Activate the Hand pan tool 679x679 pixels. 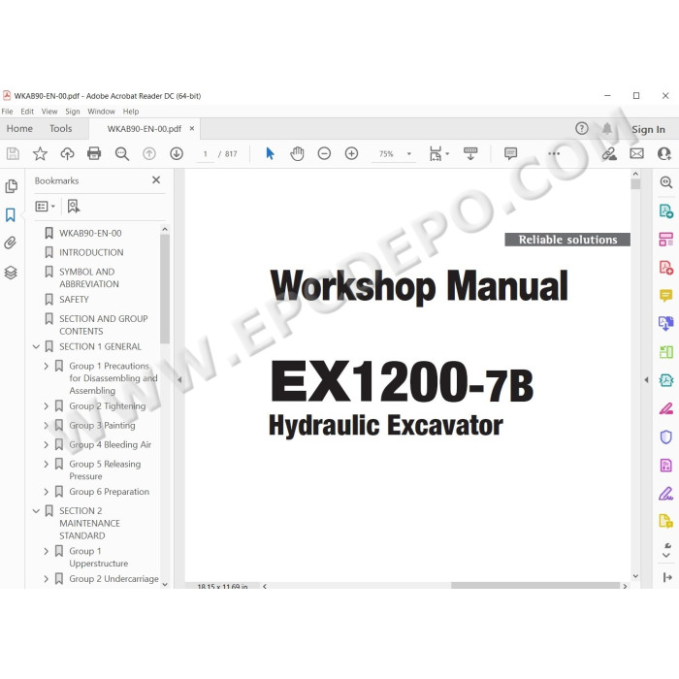point(297,153)
